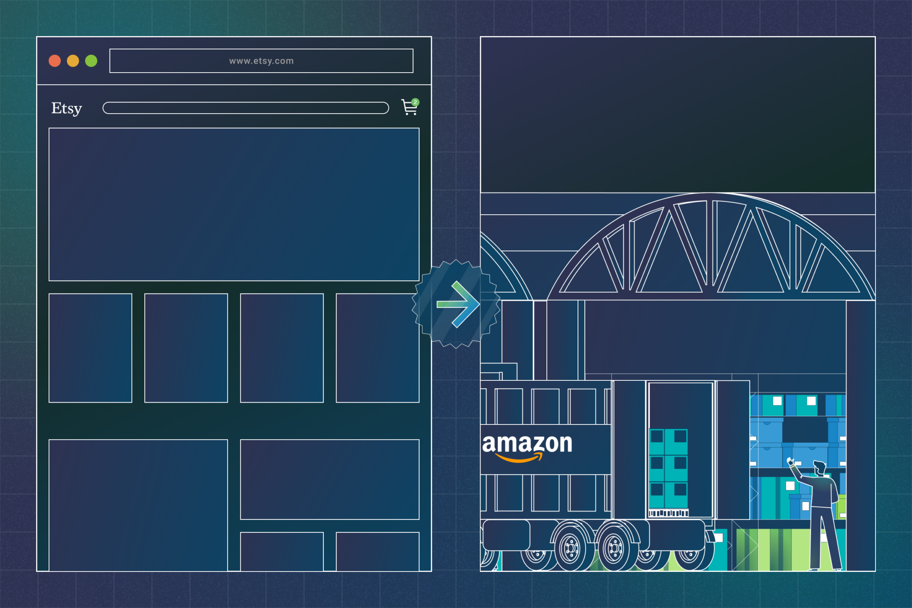Open the first product tile in row
The width and height of the screenshot is (912, 608).
[90, 348]
